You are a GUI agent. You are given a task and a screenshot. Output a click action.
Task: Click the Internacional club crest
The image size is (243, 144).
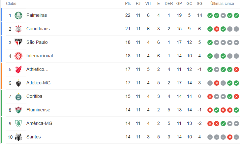point(18,56)
